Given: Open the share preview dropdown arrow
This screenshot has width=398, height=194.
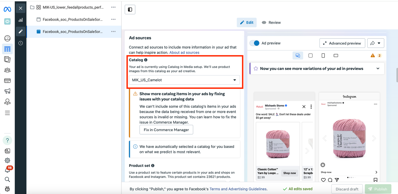Looking at the screenshot, I should (x=379, y=43).
